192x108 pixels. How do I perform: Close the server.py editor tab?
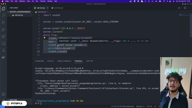[47, 8]
